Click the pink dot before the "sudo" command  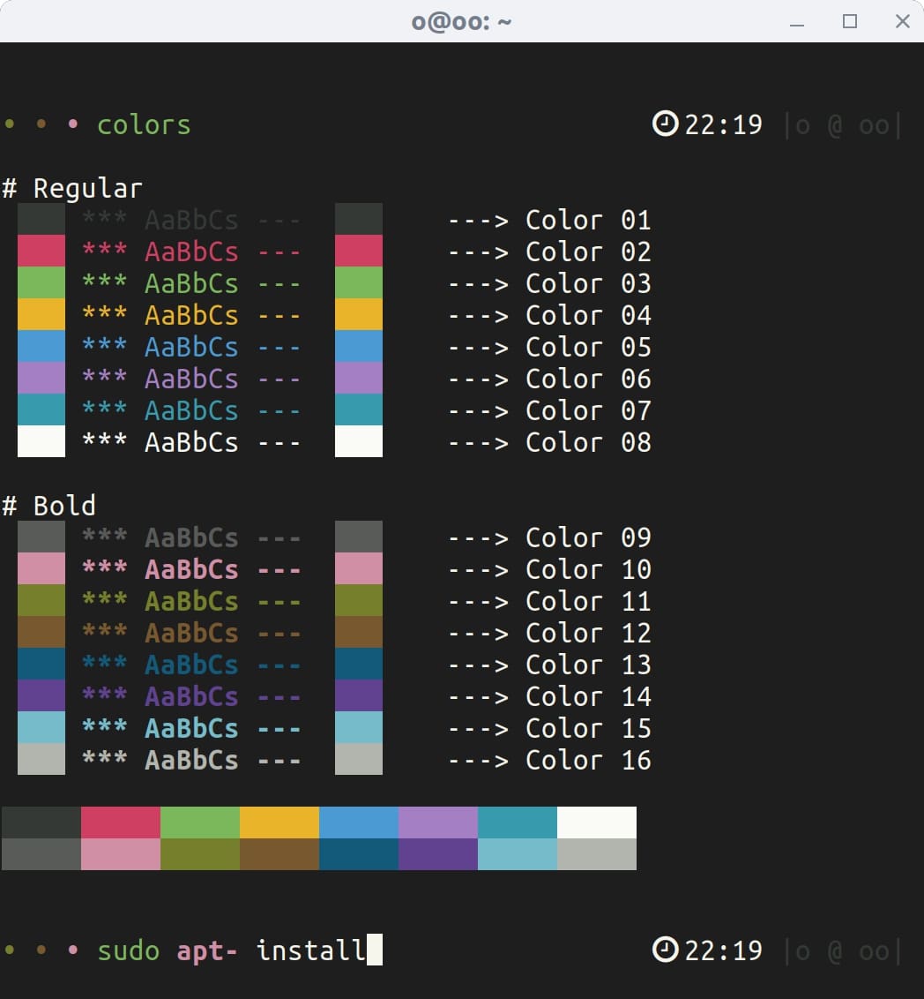(73, 950)
